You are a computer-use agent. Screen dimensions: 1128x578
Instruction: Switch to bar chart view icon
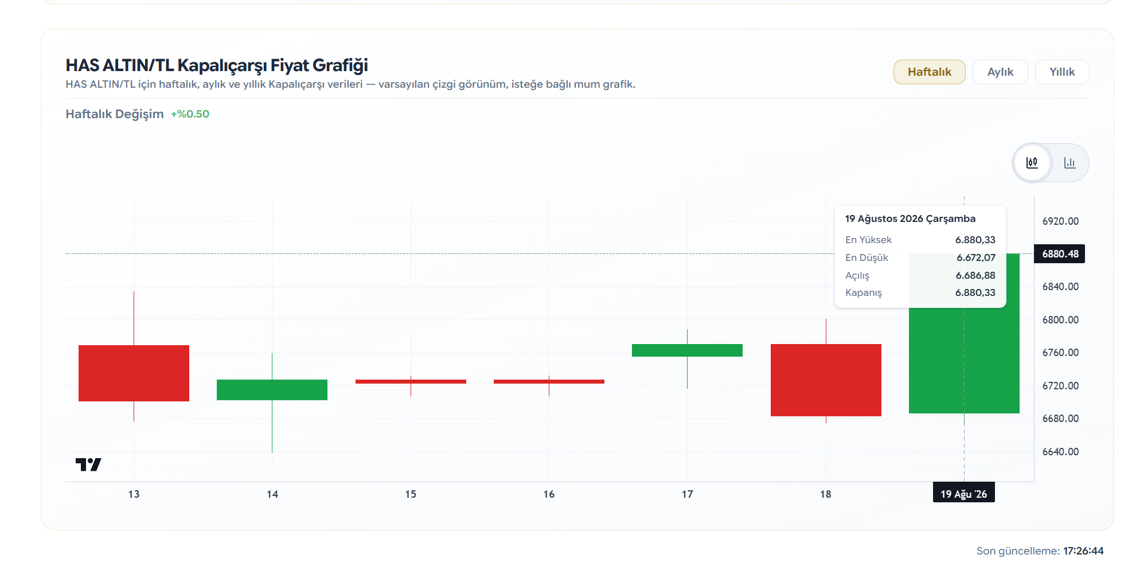pos(1070,163)
